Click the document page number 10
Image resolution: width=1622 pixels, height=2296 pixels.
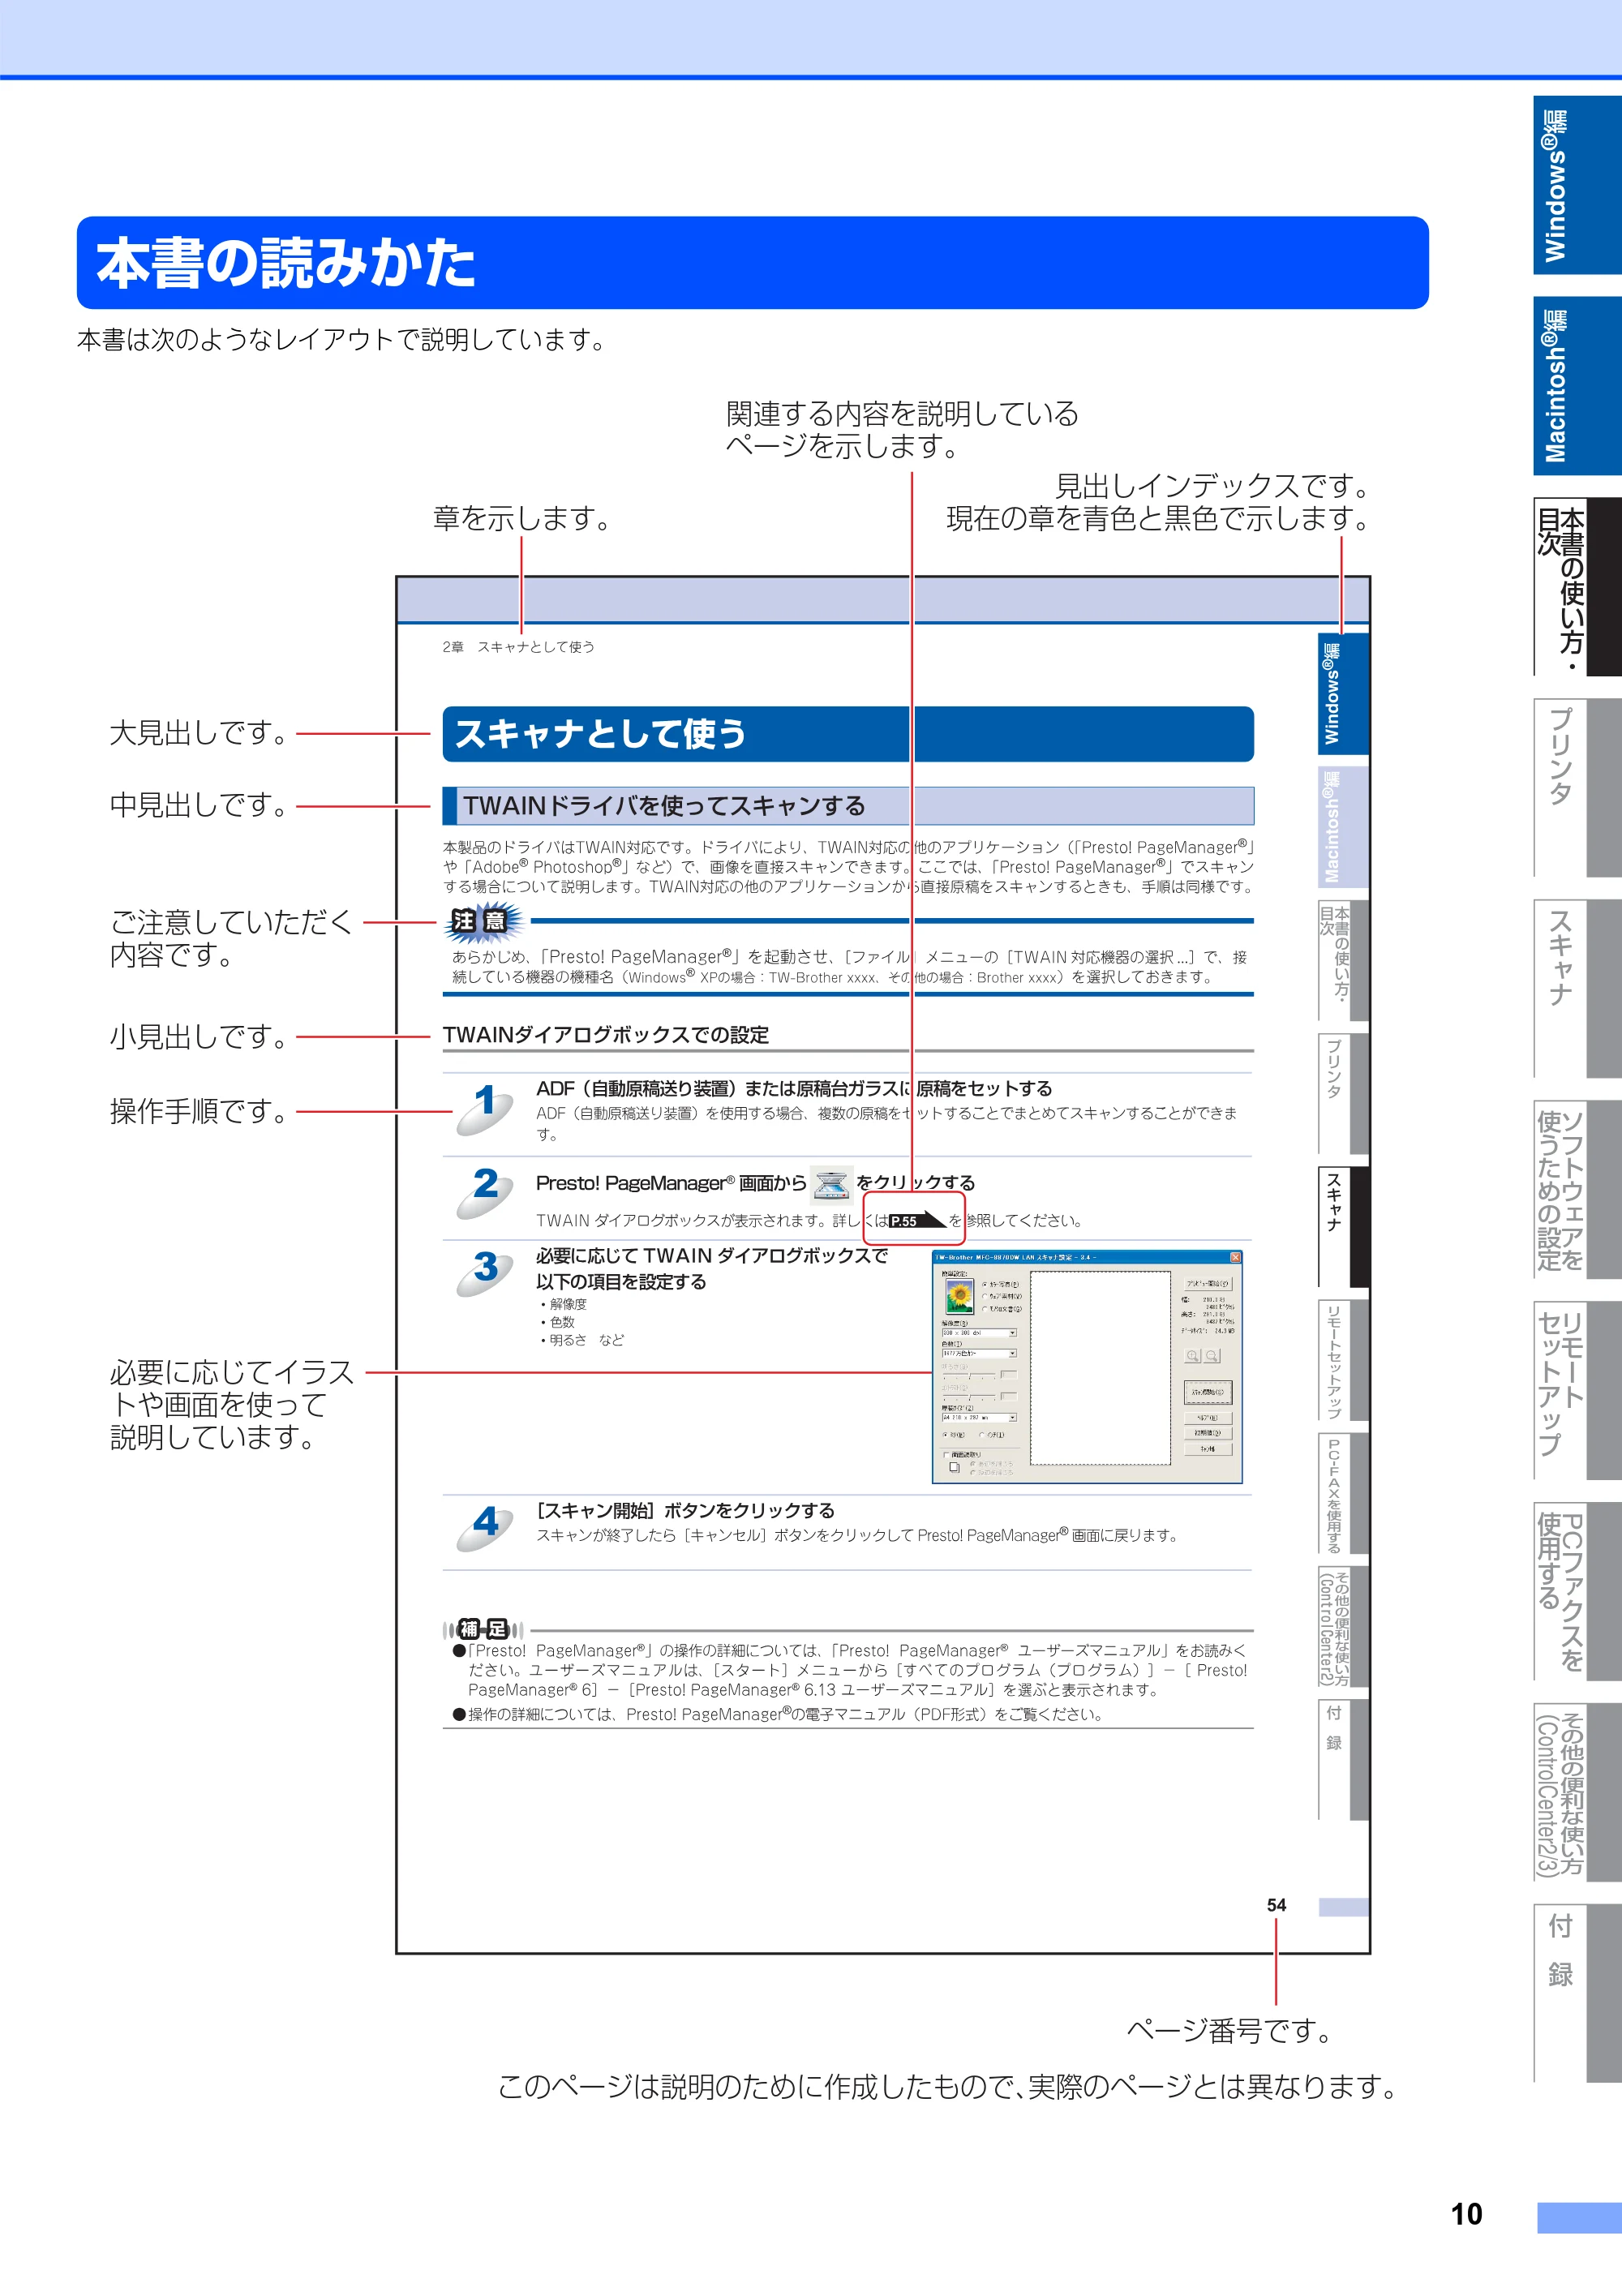tap(1466, 2214)
